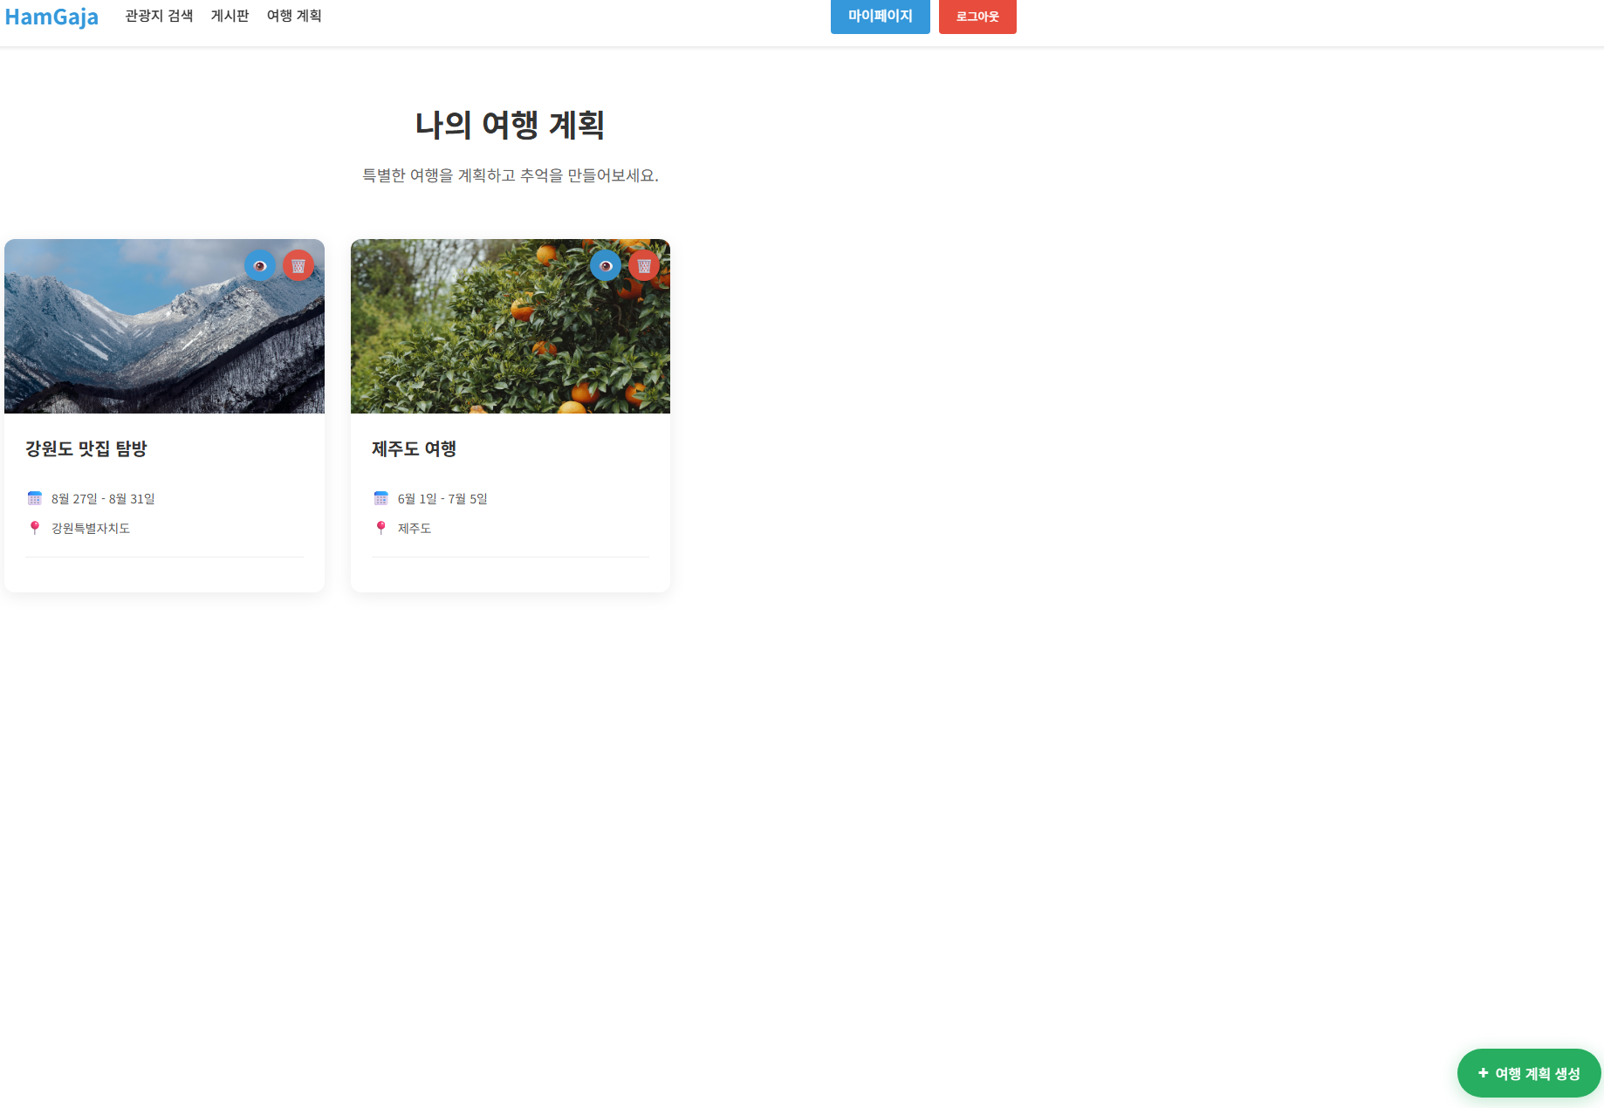The height and width of the screenshot is (1108, 1604).
Task: Click the calendar icon beside 6월 1일 dates
Action: 381,498
